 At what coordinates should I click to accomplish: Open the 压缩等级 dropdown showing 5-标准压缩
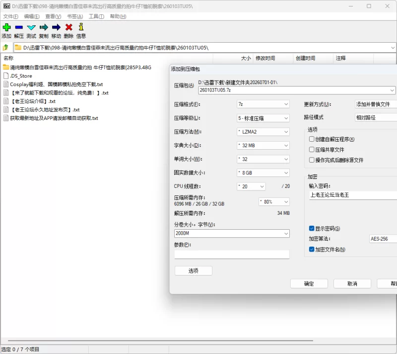pyautogui.click(x=263, y=118)
